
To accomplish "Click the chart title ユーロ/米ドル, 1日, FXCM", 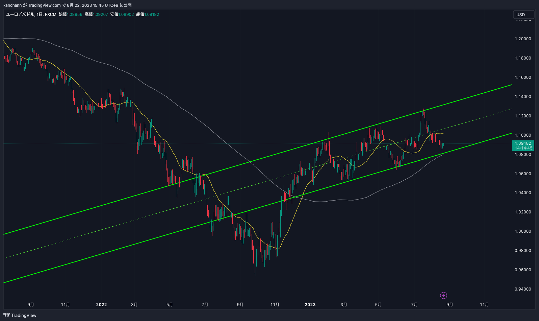I will 31,15.
